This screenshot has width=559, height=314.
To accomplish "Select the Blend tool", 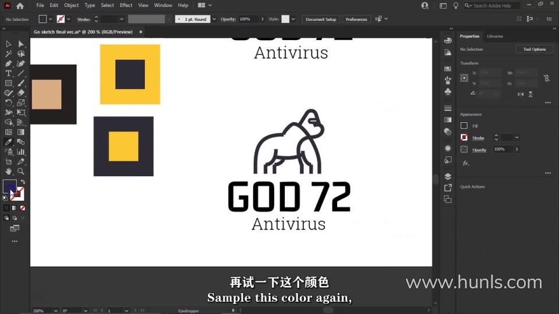I will (21, 142).
